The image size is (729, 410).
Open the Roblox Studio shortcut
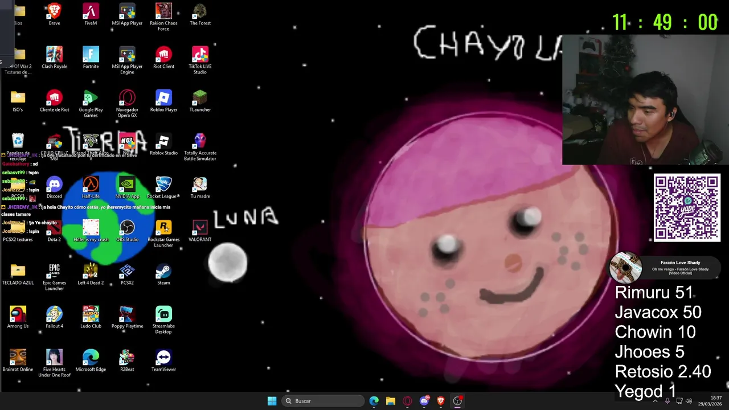point(163,144)
